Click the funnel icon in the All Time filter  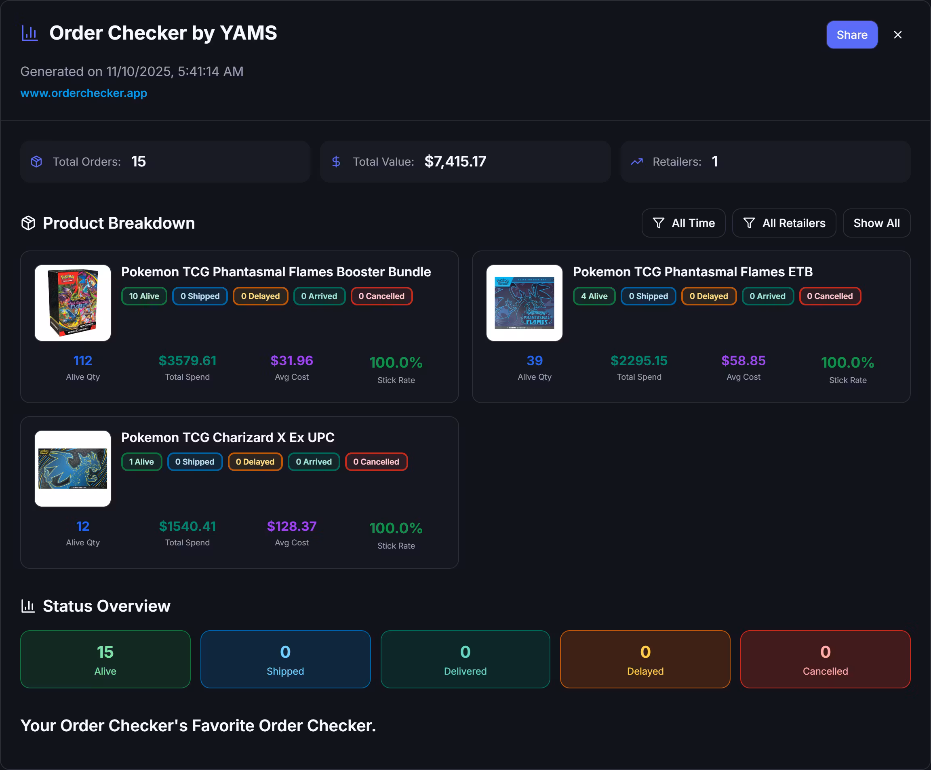tap(658, 223)
